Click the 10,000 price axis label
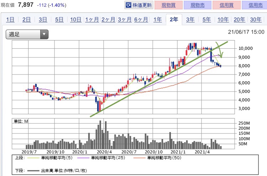267x176 pixels. 246,48
